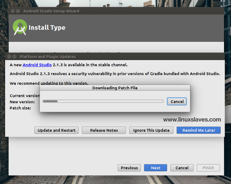Choose Ignore This Update

[x=151, y=130]
